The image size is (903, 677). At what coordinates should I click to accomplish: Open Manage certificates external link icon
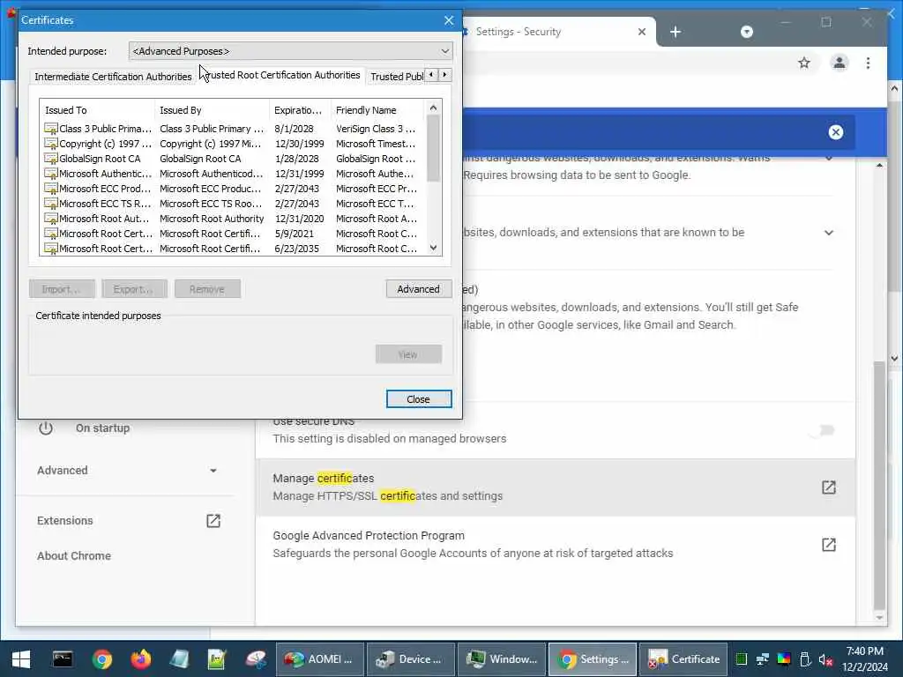click(829, 487)
